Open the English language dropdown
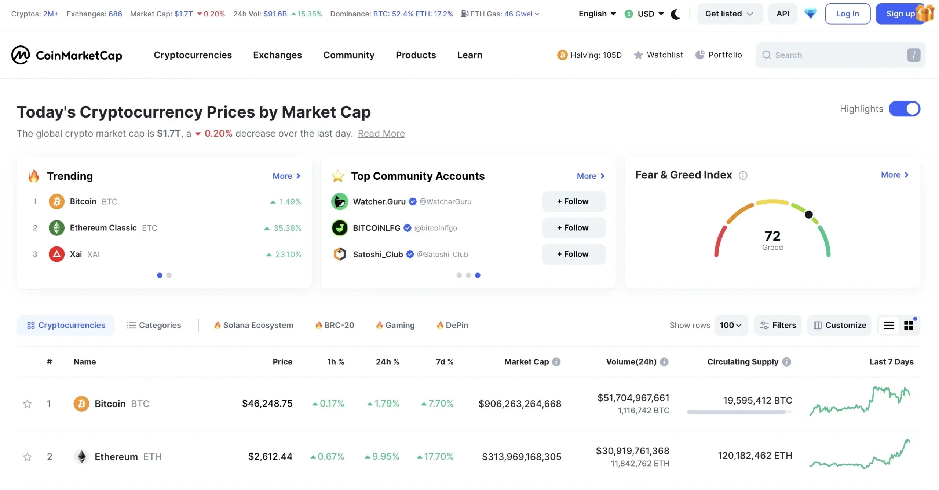The height and width of the screenshot is (490, 939). point(596,14)
